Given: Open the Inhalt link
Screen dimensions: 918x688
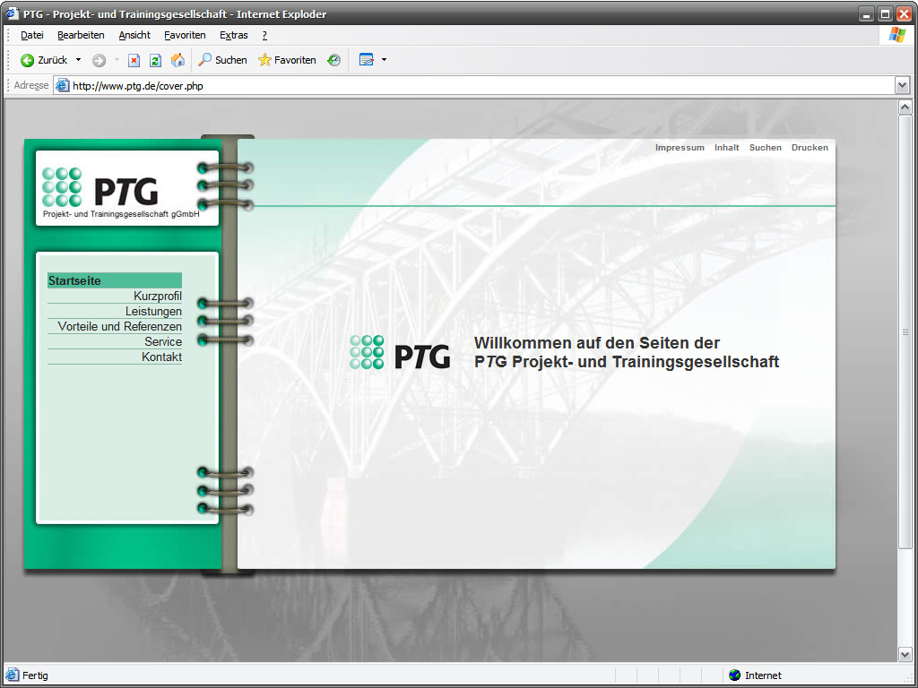Looking at the screenshot, I should pos(726,148).
